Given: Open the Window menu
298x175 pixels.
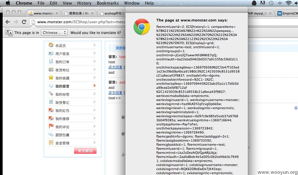Looking at the screenshot, I should click(x=132, y=3).
